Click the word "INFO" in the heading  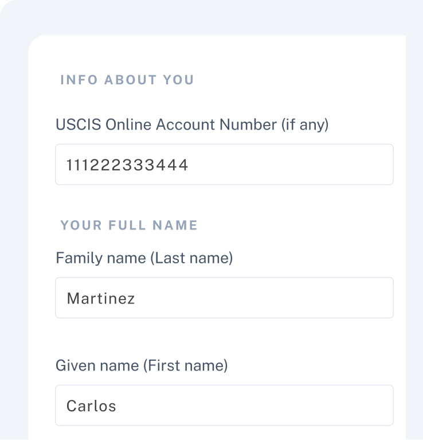(x=79, y=80)
